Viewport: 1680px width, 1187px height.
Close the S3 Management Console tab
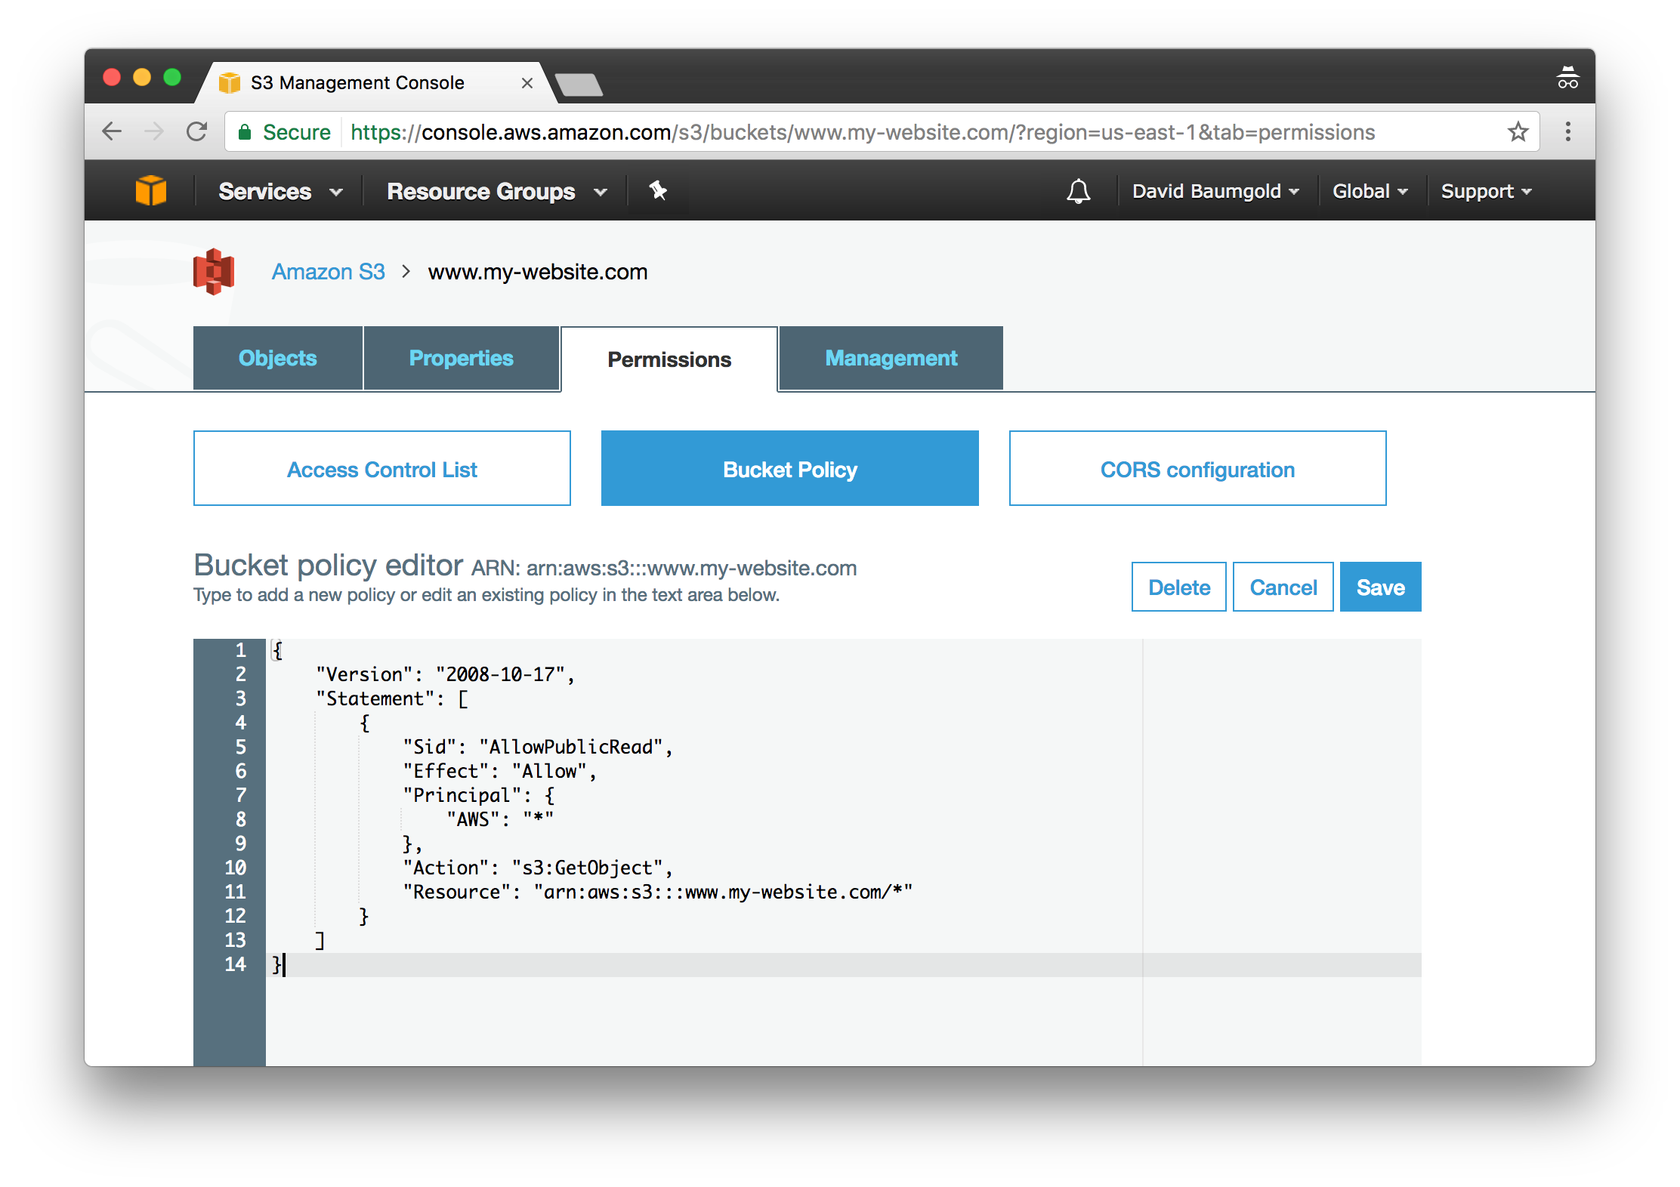(x=527, y=83)
